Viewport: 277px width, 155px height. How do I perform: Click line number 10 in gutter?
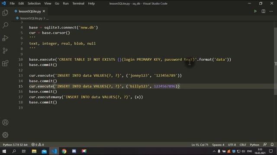pyautogui.click(x=21, y=59)
